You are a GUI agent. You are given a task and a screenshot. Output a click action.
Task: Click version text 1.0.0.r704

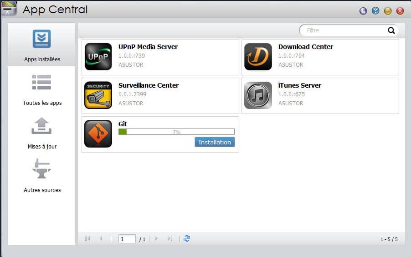(292, 56)
